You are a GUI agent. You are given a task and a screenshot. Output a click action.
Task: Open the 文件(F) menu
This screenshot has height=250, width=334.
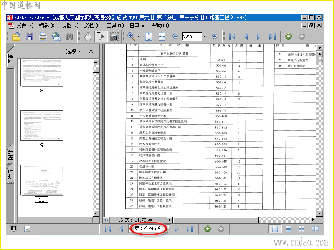[25, 25]
